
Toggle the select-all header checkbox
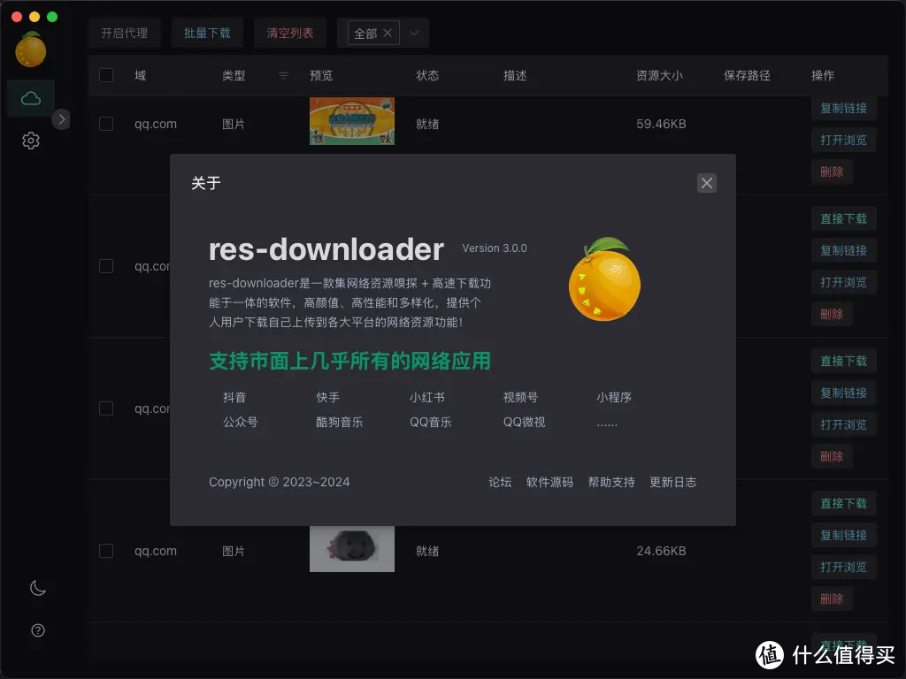pos(106,75)
